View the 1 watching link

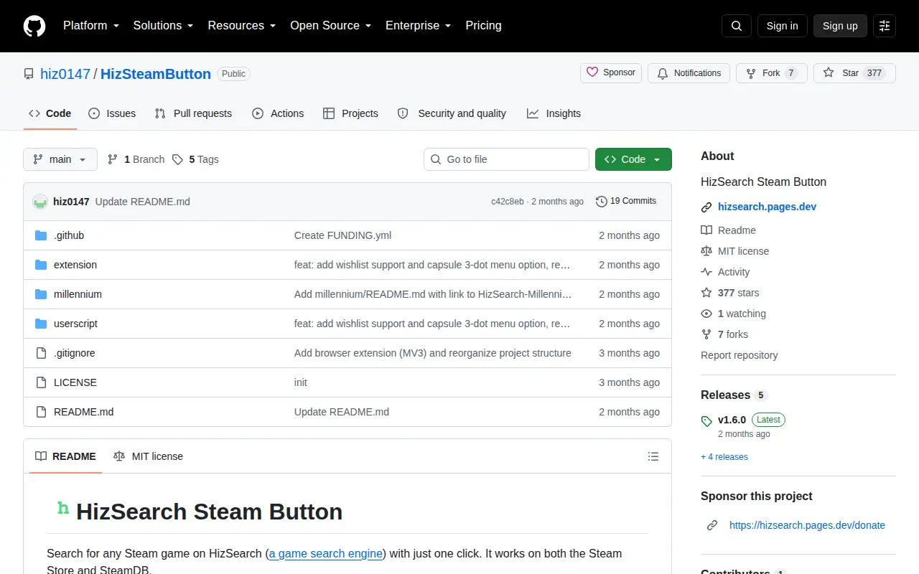[733, 314]
